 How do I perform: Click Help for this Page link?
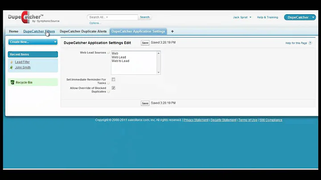coord(296,43)
